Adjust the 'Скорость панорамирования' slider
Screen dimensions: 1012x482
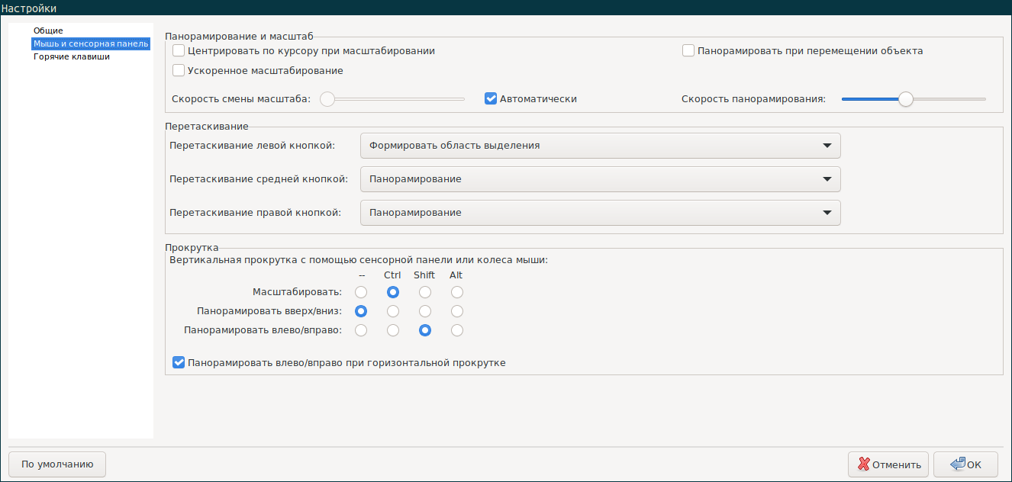905,98
